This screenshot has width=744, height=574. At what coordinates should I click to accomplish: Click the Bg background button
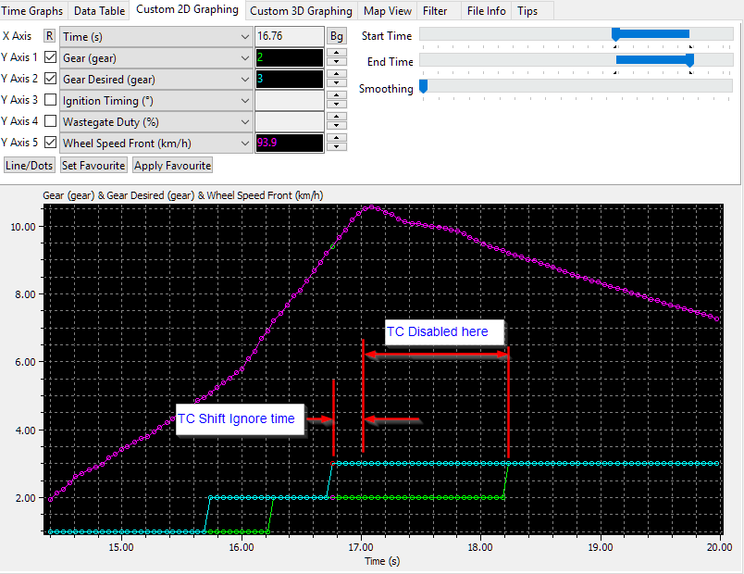click(x=337, y=36)
